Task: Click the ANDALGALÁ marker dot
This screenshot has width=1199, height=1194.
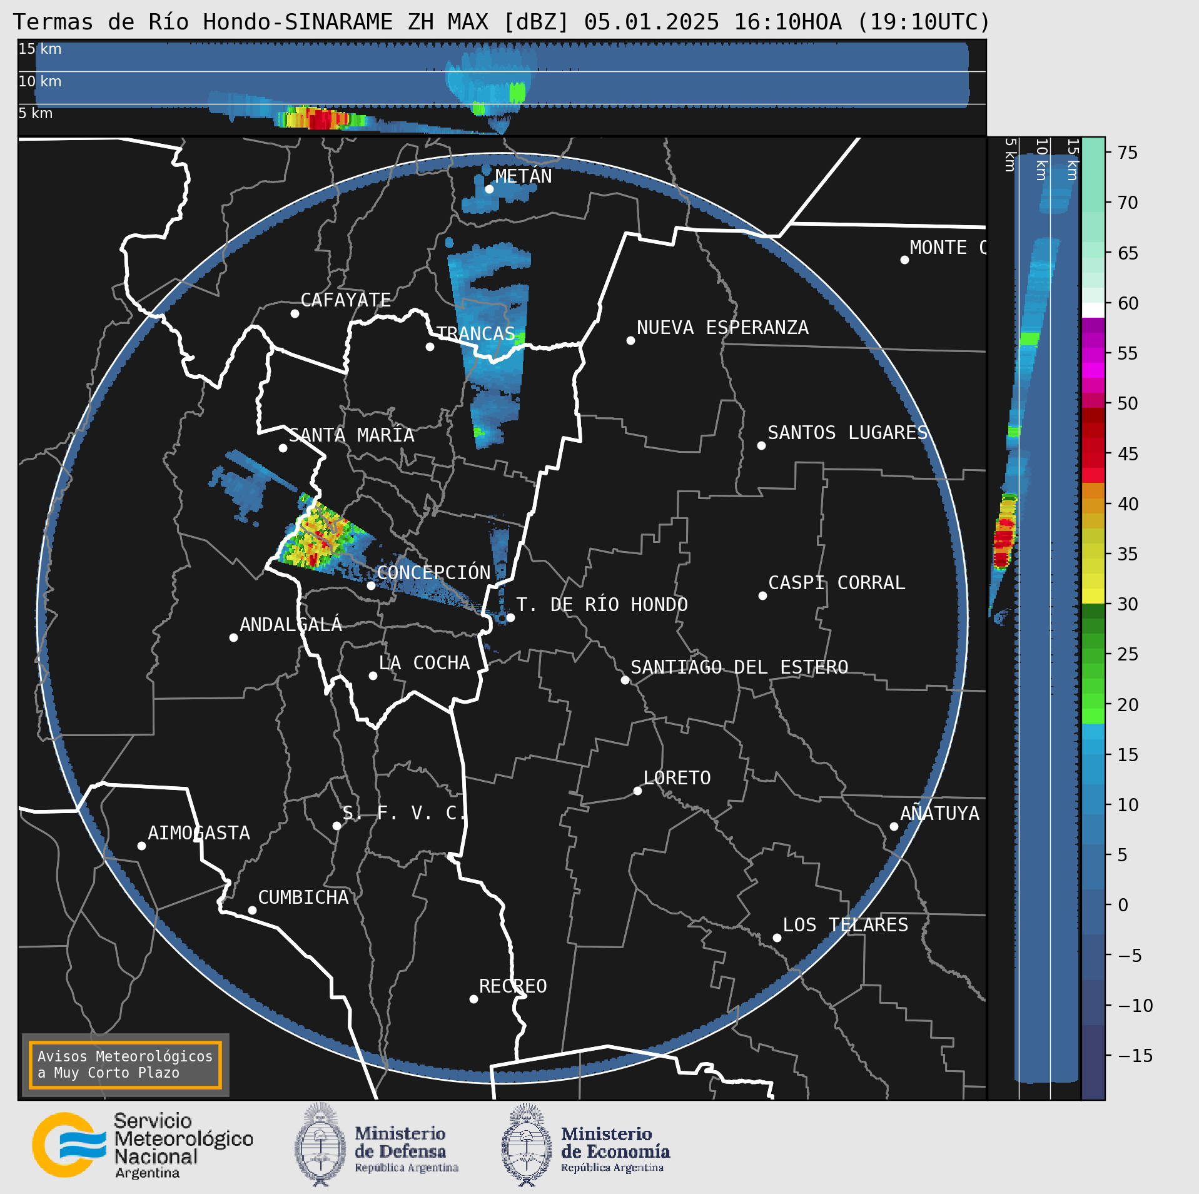Action: click(233, 637)
